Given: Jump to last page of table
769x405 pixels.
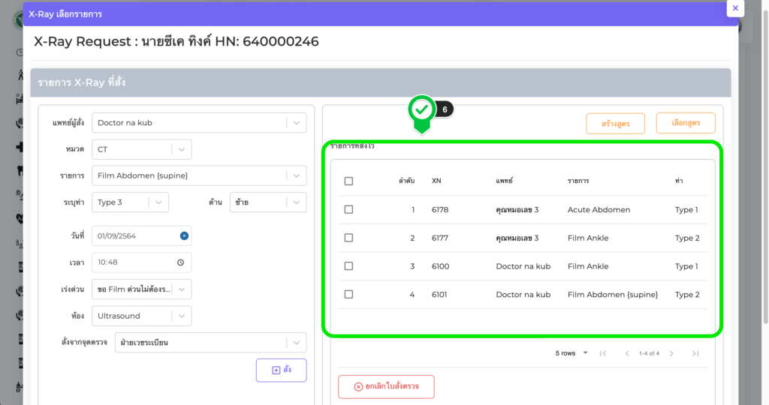Looking at the screenshot, I should [695, 353].
